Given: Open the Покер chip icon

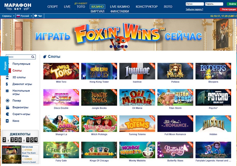Looking at the screenshot, I should click(x=7, y=100).
